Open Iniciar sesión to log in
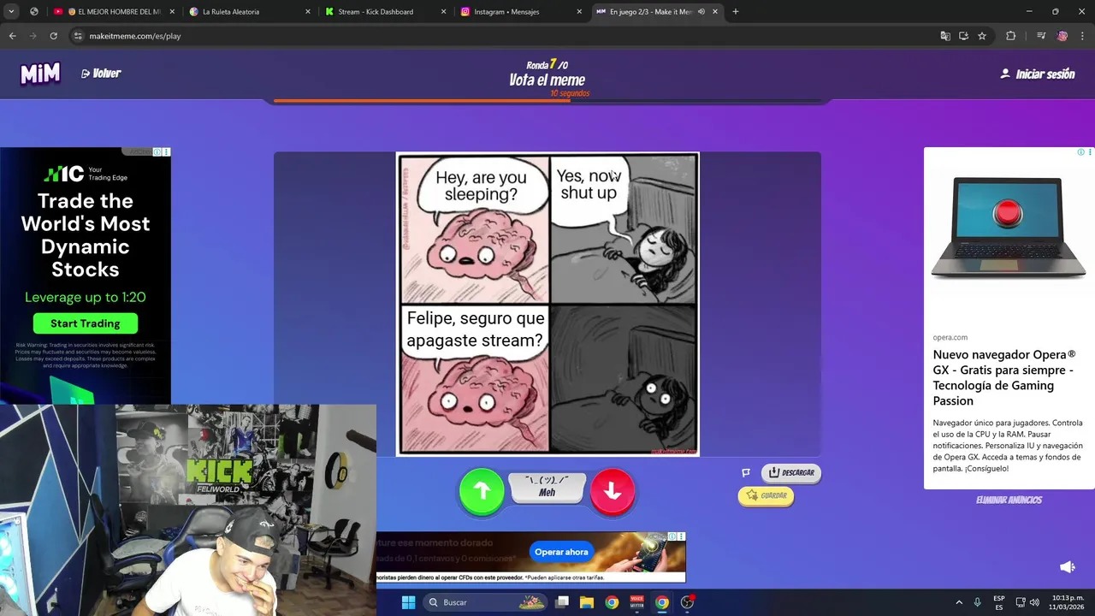Screen dimensions: 1095x616 coord(1038,74)
